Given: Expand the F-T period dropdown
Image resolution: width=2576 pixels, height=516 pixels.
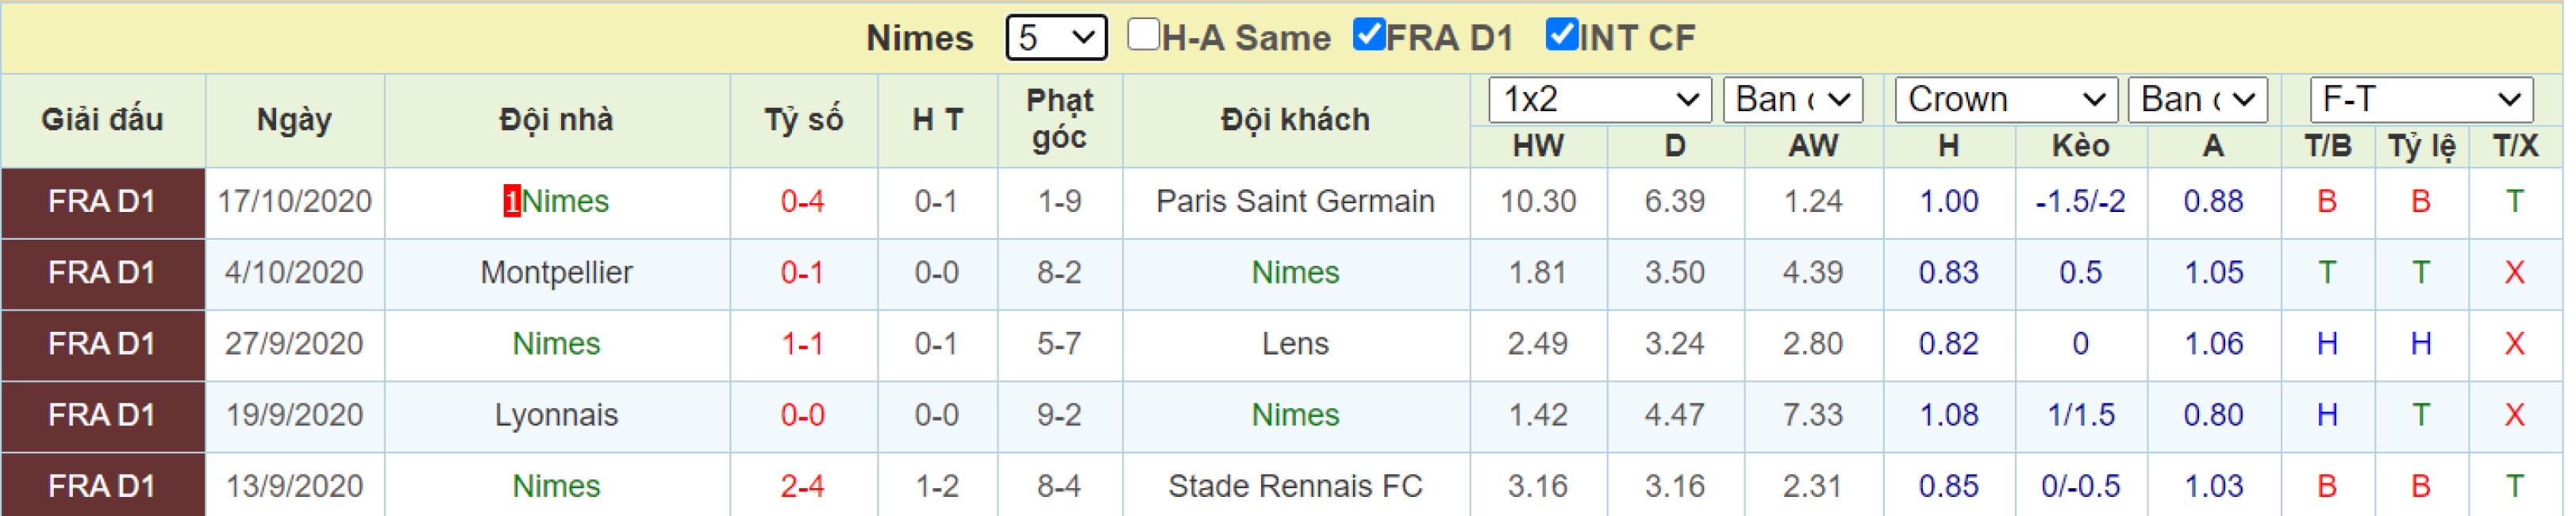Looking at the screenshot, I should tap(2421, 100).
